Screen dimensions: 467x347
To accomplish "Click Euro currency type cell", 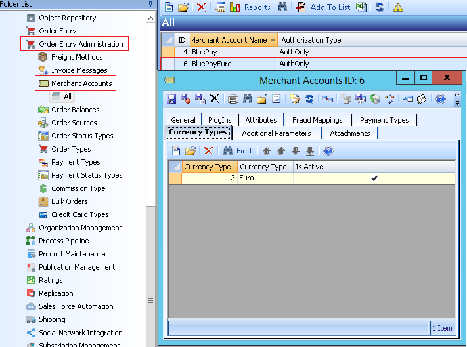I will 265,178.
